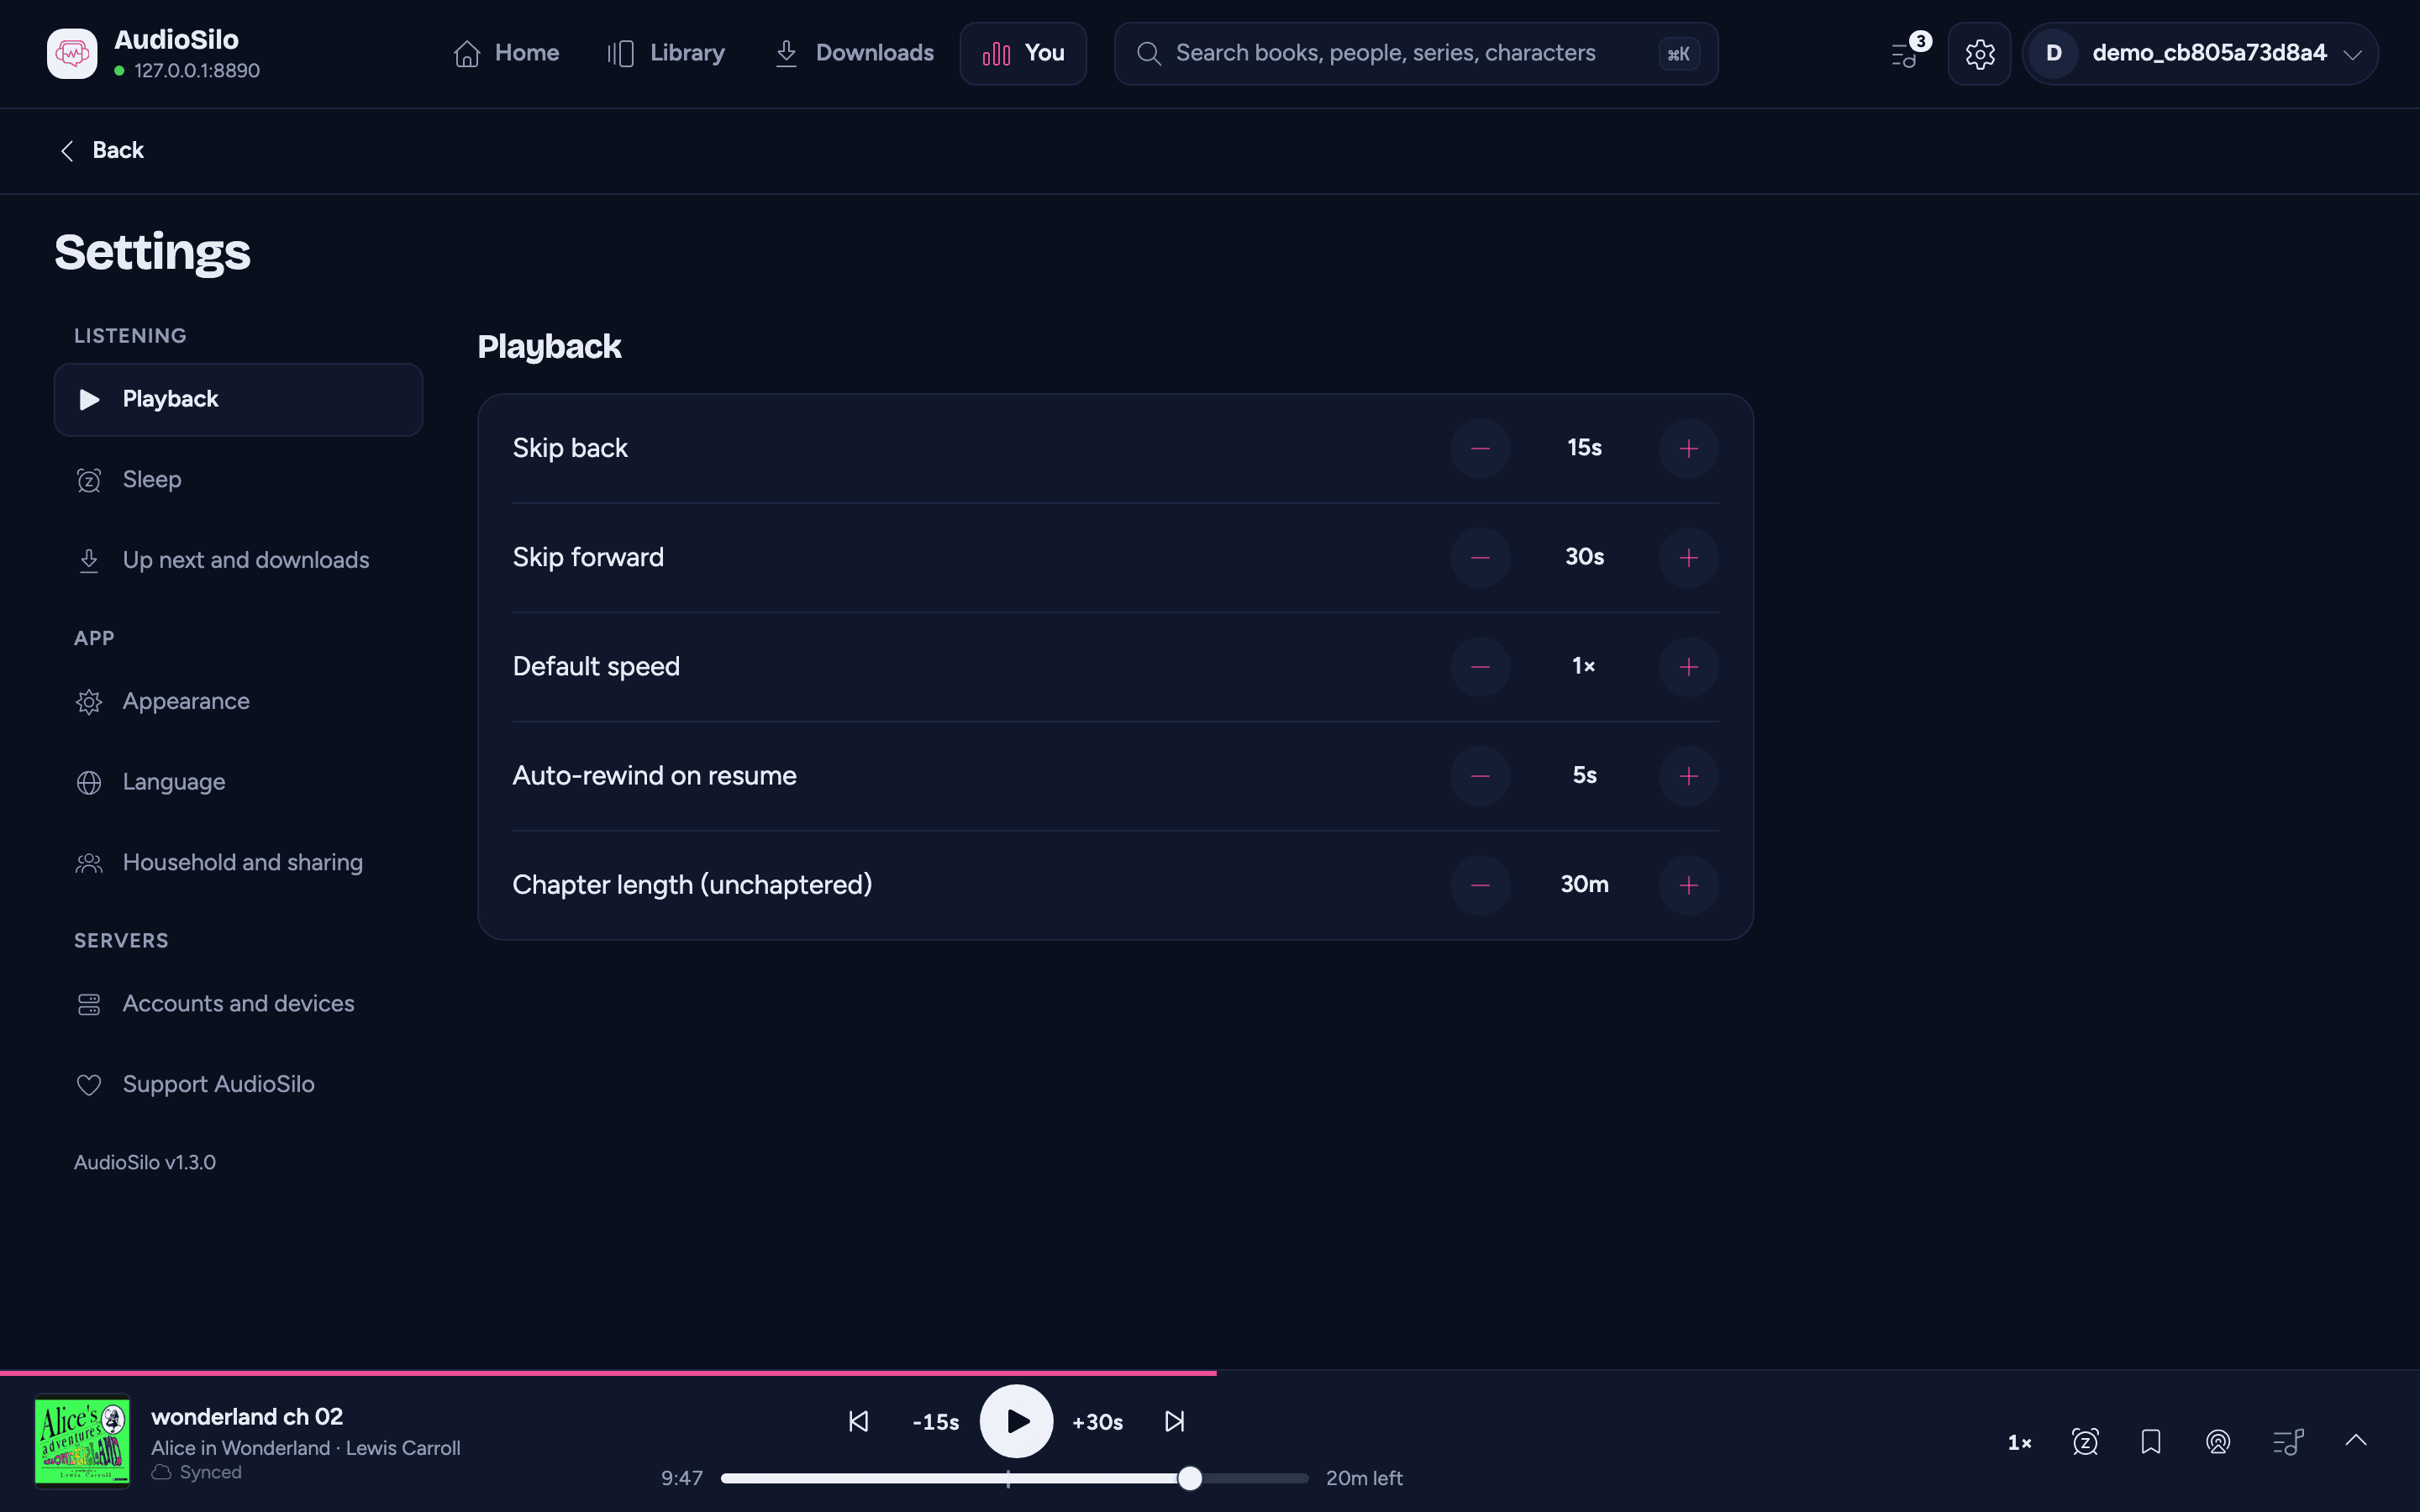Increase the Skip back value

coord(1688,448)
